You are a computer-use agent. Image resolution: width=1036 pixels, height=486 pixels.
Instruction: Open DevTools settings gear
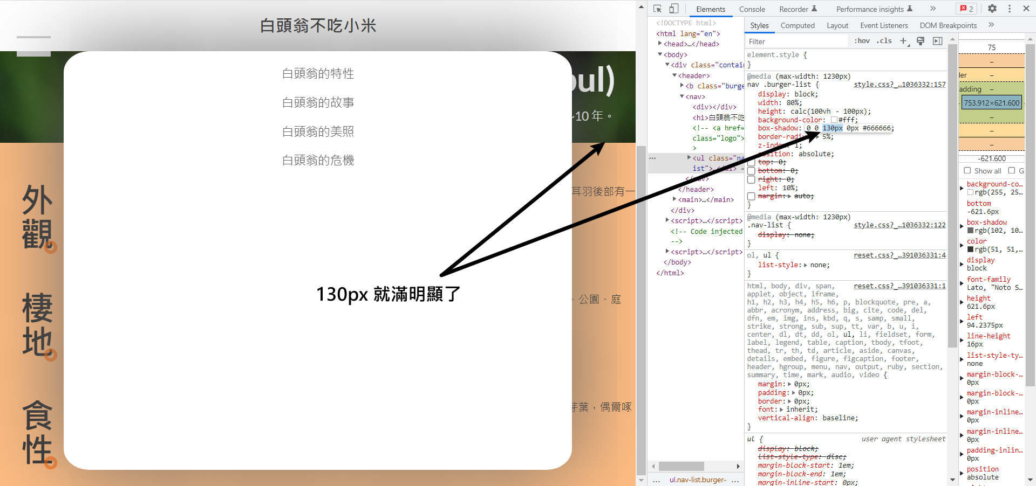pyautogui.click(x=992, y=9)
